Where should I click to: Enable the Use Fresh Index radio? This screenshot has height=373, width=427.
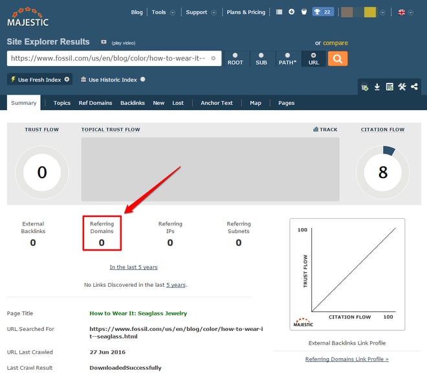tap(67, 80)
